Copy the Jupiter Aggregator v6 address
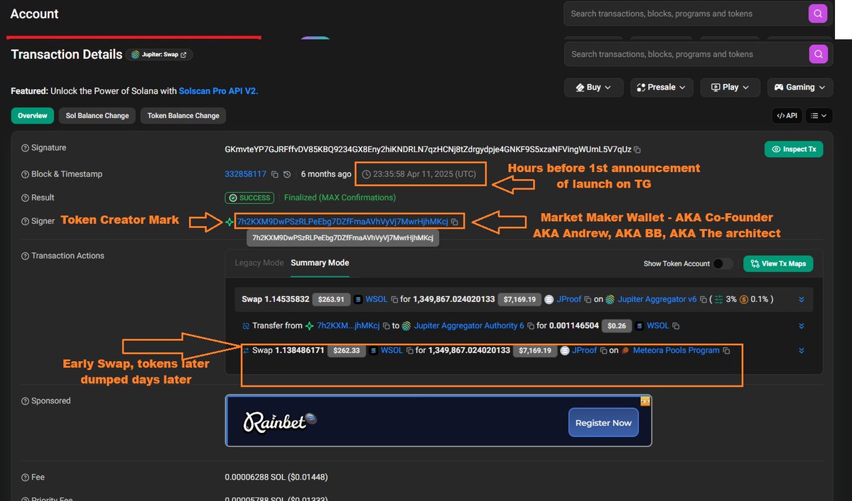The image size is (852, 501). coord(703,300)
